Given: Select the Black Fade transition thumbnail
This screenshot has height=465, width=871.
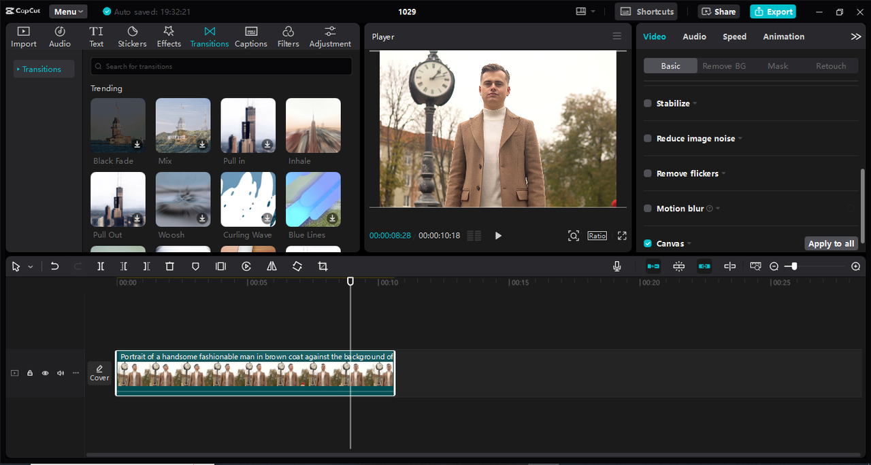Looking at the screenshot, I should click(118, 125).
